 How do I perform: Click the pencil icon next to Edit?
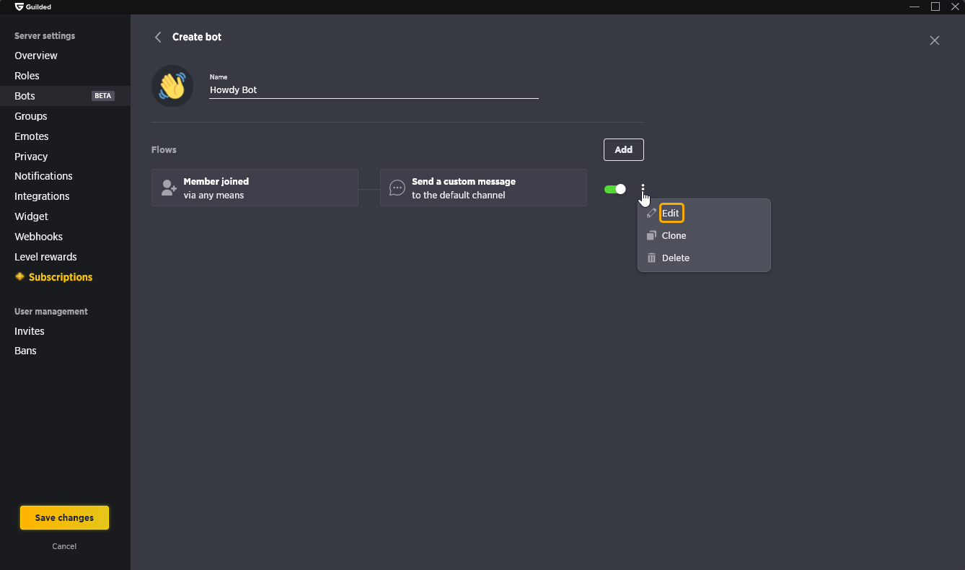coord(651,214)
